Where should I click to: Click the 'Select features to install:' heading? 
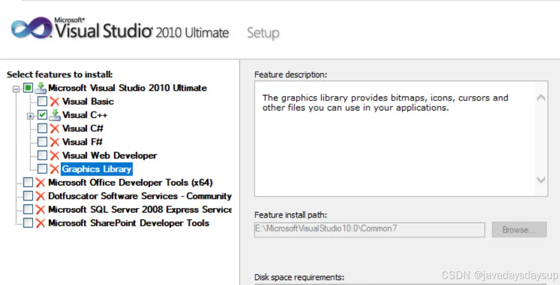click(x=60, y=74)
